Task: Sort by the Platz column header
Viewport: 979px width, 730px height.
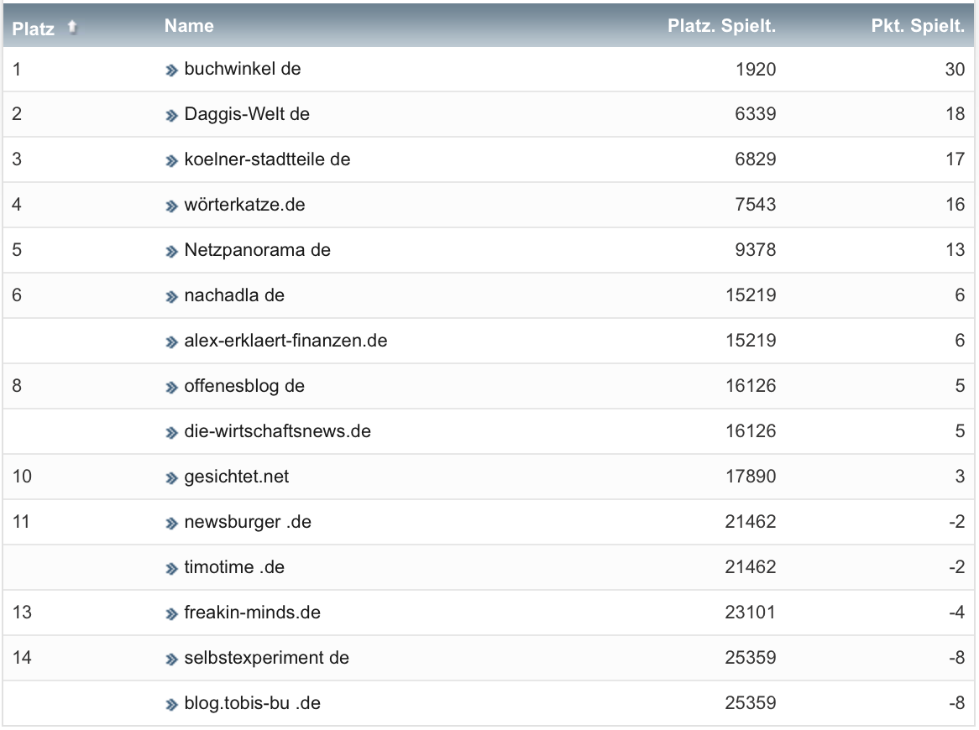Action: 34,29
